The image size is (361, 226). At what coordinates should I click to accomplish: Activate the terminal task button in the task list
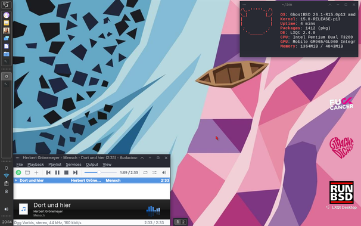6,84
